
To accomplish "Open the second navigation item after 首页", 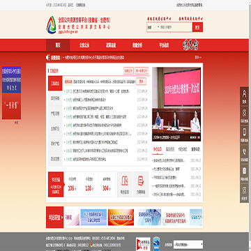I will click(84, 45).
